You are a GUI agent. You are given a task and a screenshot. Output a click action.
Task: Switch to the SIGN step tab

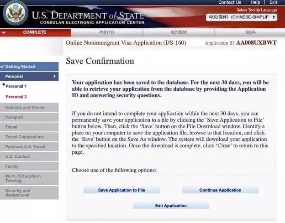[250, 32]
